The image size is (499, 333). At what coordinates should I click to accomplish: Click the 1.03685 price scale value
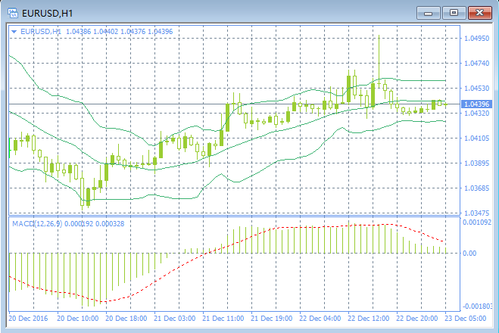(476, 188)
